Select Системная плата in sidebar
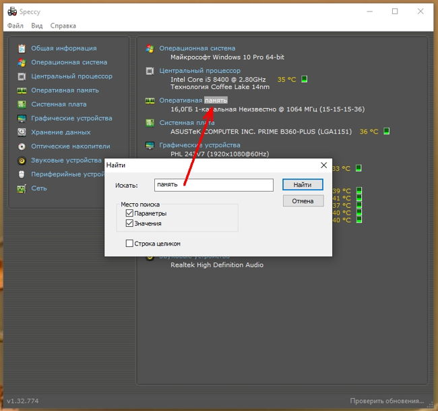 59,105
